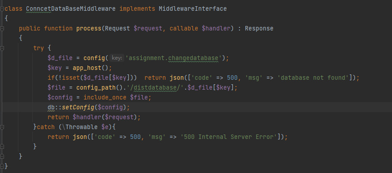
Task: Click the 'assignment.changedatabase' string
Action: tap(174, 58)
